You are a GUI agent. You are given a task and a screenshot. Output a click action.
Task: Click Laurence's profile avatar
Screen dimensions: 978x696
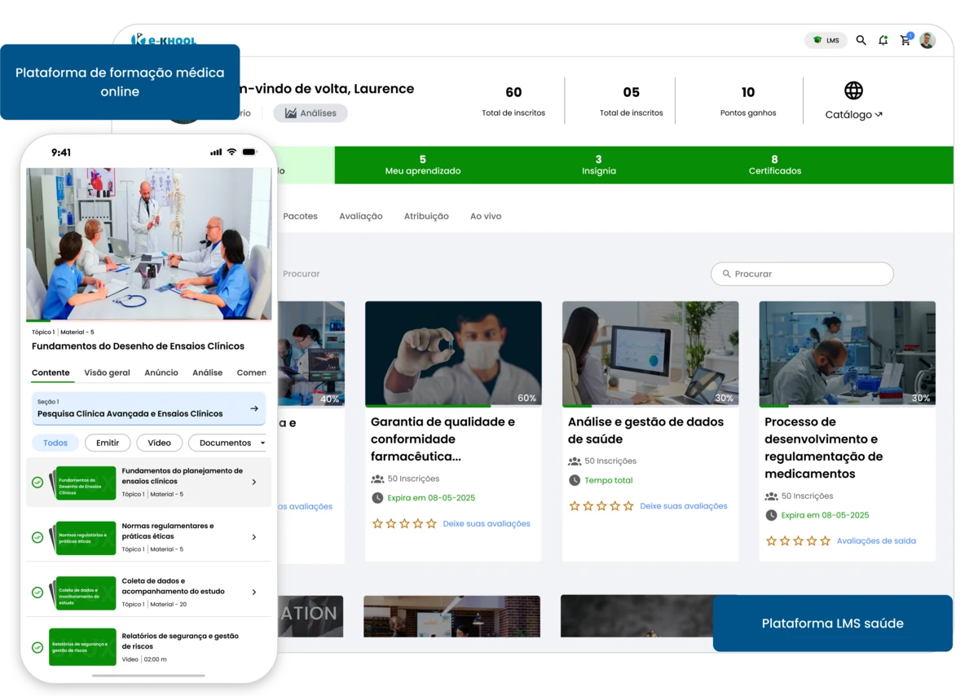click(x=927, y=40)
